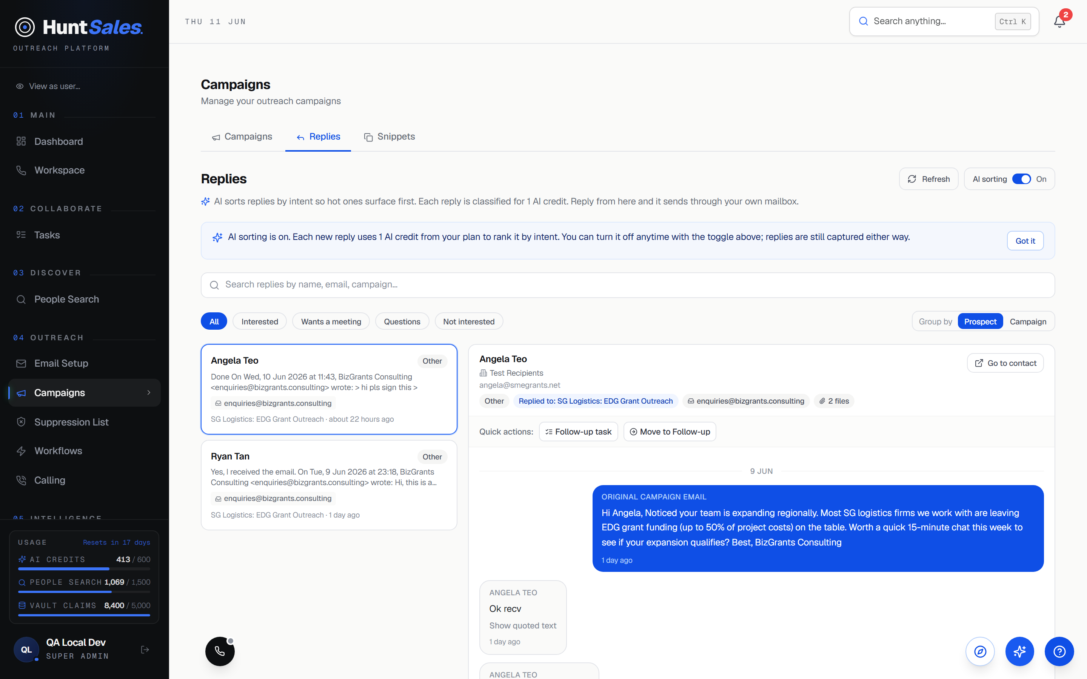1087x679 pixels.
Task: Click the log out icon next to QA Local Dev
Action: click(145, 649)
